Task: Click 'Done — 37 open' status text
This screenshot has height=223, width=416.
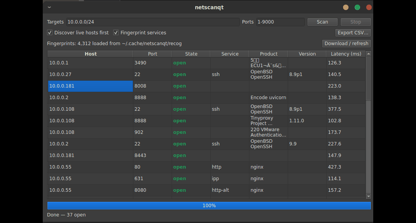Action: [x=66, y=215]
